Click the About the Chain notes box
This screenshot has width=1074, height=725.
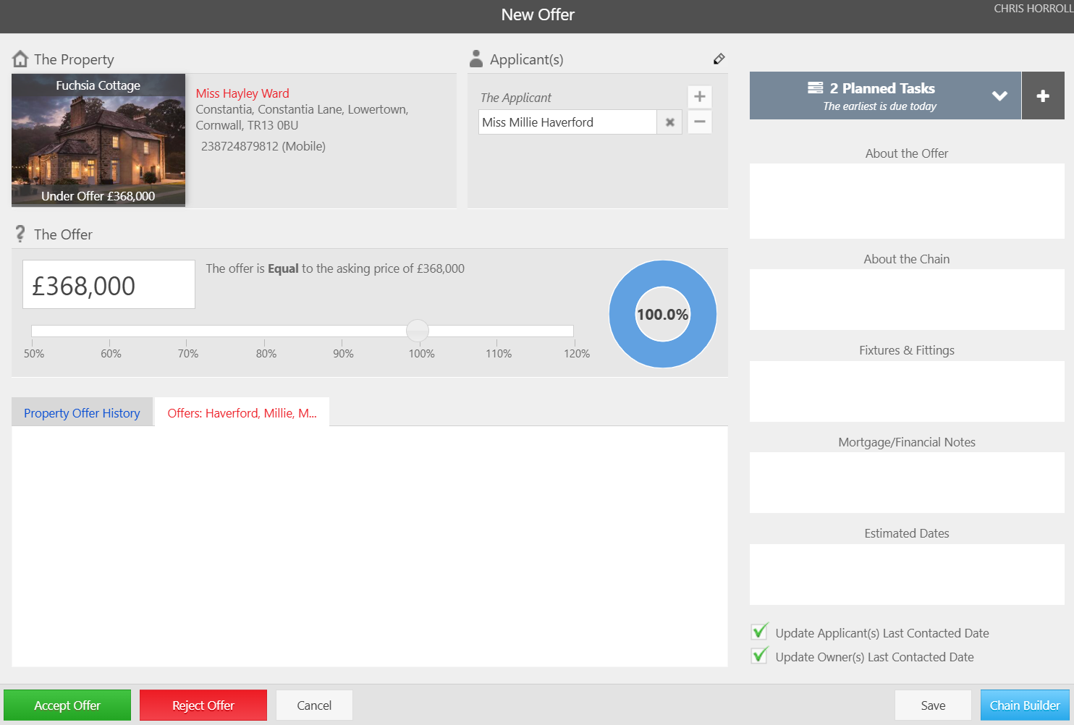(x=907, y=300)
